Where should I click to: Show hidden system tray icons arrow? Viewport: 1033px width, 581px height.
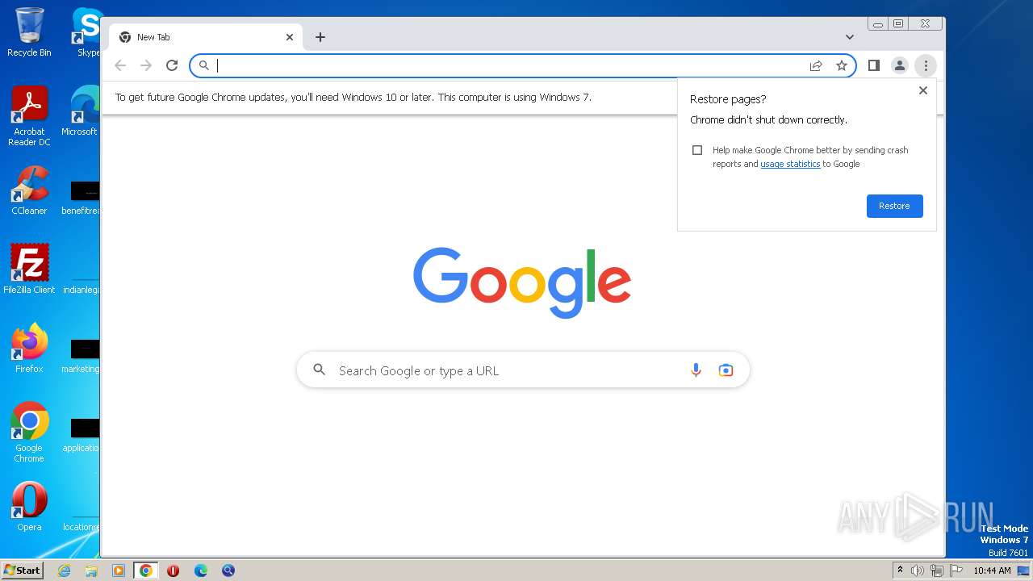click(x=900, y=570)
